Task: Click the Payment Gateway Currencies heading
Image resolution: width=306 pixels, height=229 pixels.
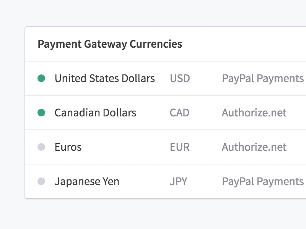Action: click(109, 44)
